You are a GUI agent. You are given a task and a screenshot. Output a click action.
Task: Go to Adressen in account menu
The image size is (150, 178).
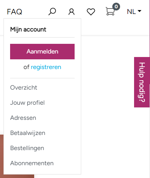point(23,118)
